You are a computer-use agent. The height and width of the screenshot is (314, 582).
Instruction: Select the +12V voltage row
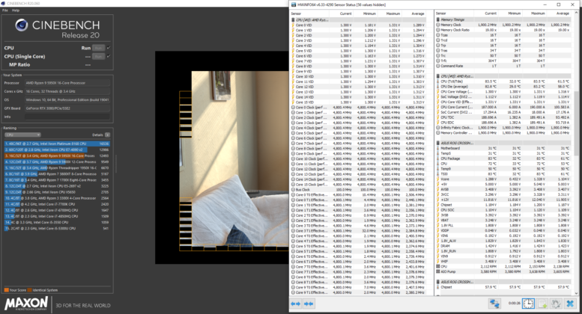click(x=503, y=200)
